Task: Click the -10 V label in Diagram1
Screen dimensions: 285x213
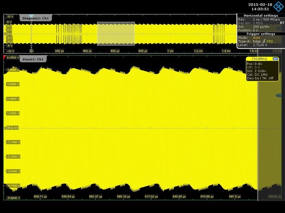Action: (x=10, y=51)
